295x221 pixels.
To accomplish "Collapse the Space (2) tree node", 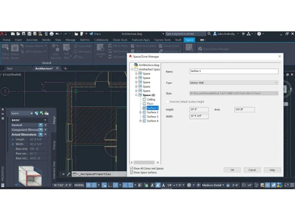I will tap(136, 95).
